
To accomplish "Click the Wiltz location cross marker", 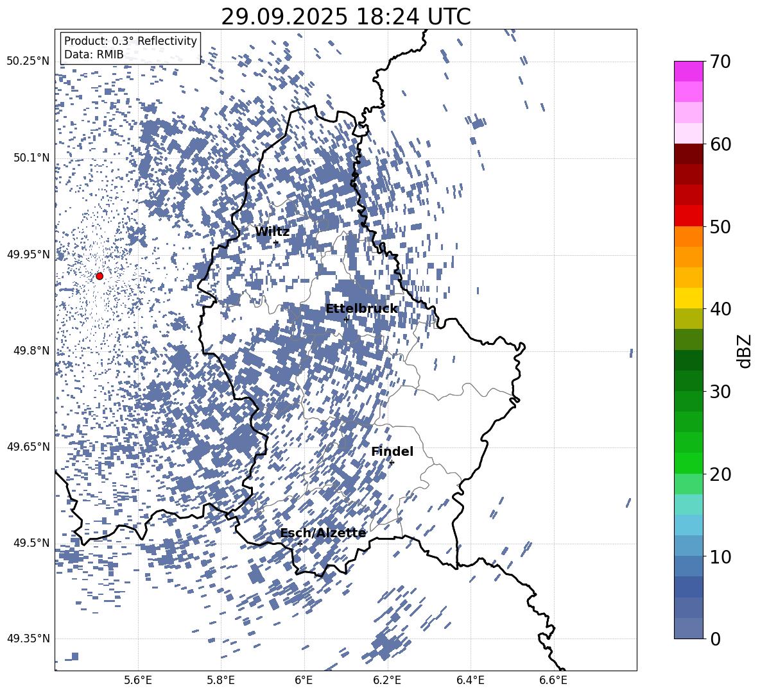I will (276, 243).
